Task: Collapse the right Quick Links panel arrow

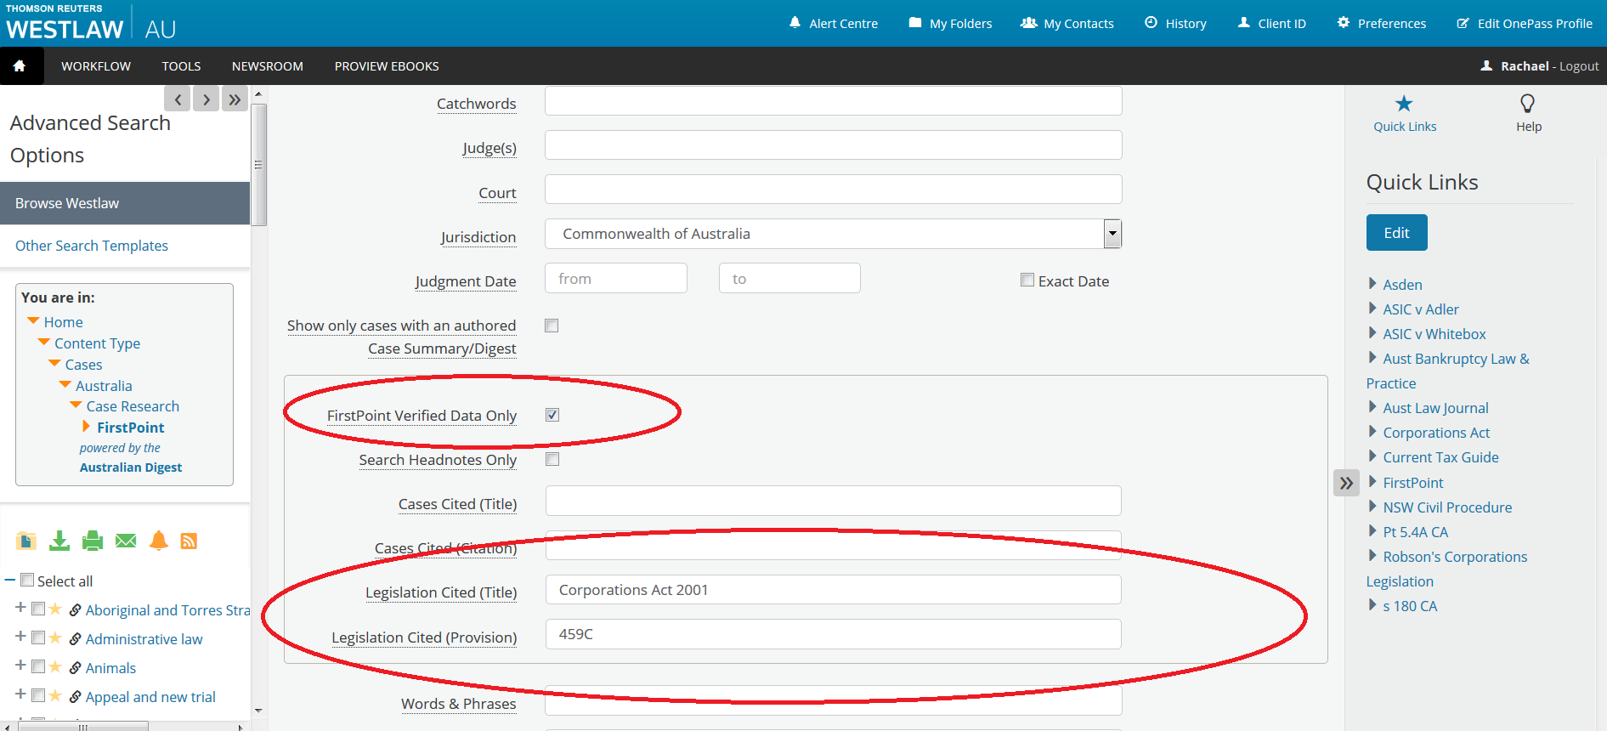Action: (1346, 484)
